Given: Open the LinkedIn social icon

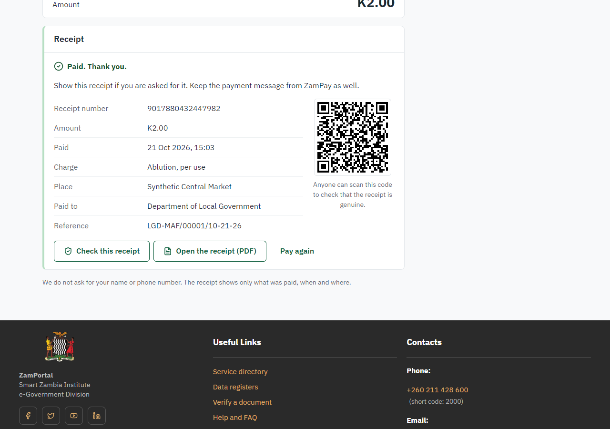Looking at the screenshot, I should click(97, 416).
